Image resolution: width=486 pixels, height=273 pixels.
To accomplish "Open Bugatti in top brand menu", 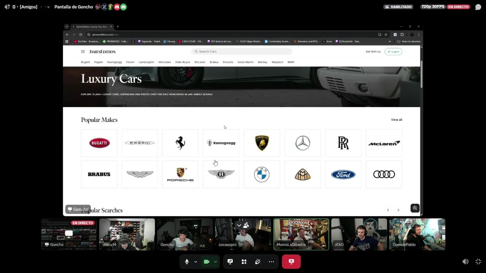I will pyautogui.click(x=85, y=62).
